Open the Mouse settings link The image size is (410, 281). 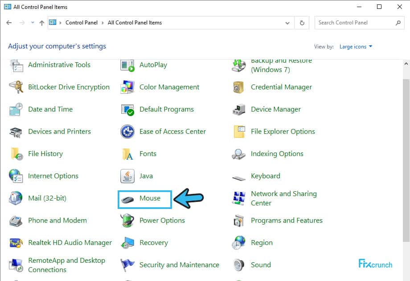pos(150,198)
